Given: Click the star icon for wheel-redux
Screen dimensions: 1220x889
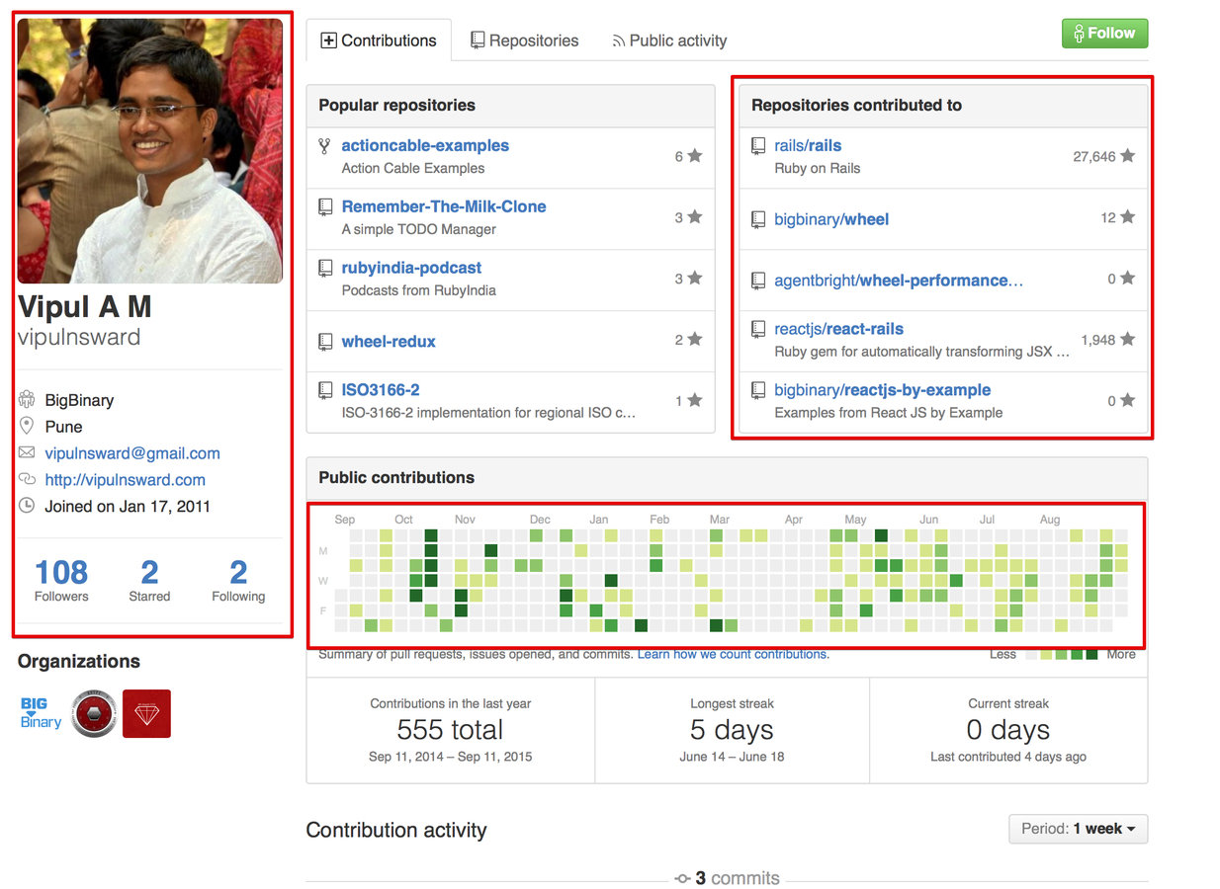Looking at the screenshot, I should click(x=695, y=339).
